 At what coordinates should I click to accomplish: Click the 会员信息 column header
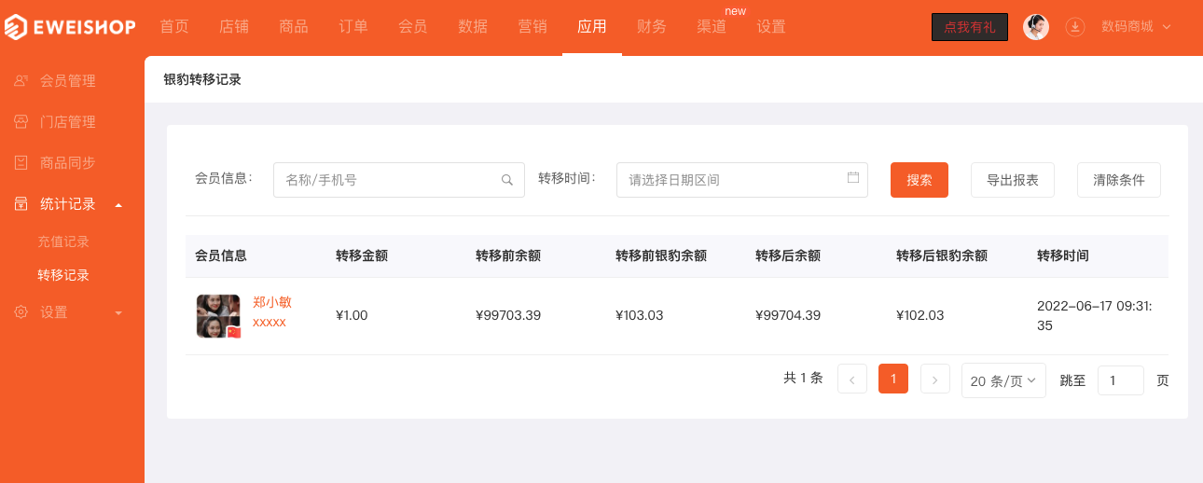[221, 255]
